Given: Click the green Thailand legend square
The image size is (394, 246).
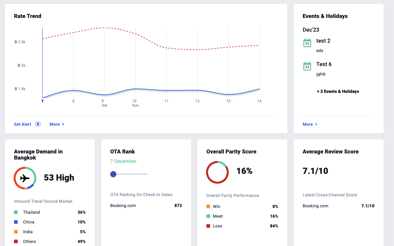Looking at the screenshot, I should [x=16, y=212].
